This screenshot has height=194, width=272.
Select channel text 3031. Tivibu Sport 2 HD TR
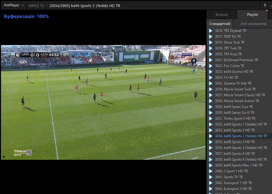point(235,118)
